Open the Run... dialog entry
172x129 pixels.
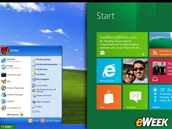pyautogui.click(x=37, y=112)
